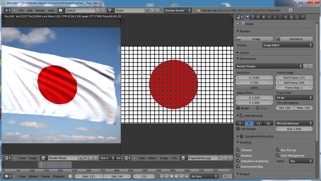Add a new screen layout with plus icon

[98, 10]
